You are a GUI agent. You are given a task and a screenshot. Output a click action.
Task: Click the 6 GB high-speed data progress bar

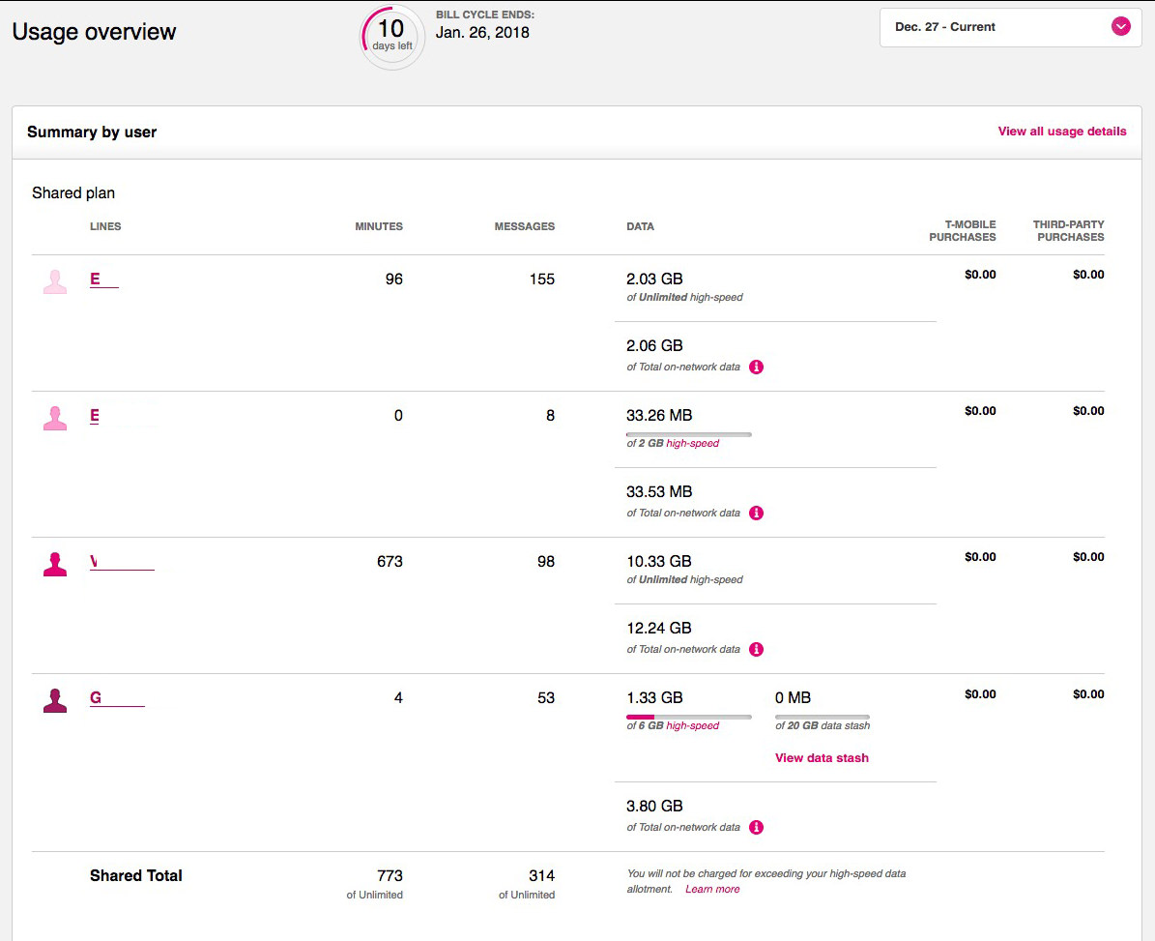point(688,717)
